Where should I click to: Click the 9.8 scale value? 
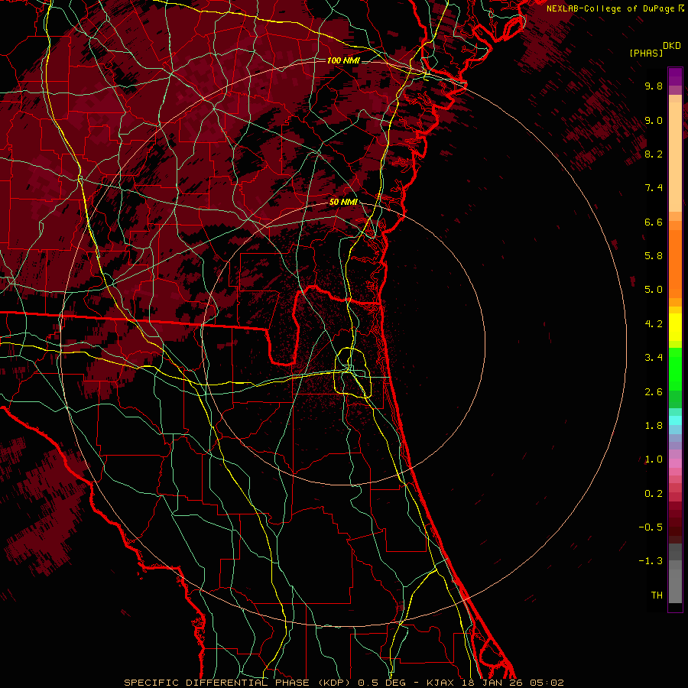654,86
